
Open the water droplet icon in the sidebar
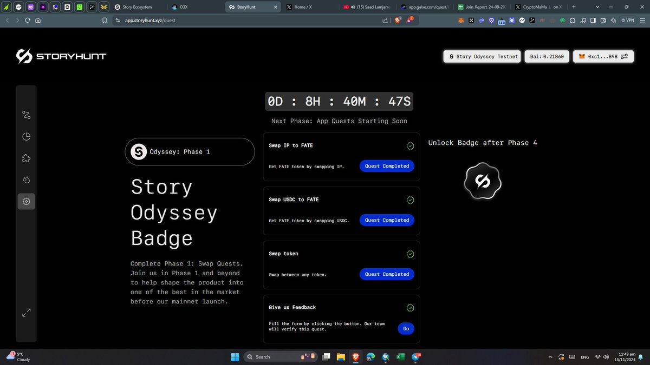(x=26, y=180)
